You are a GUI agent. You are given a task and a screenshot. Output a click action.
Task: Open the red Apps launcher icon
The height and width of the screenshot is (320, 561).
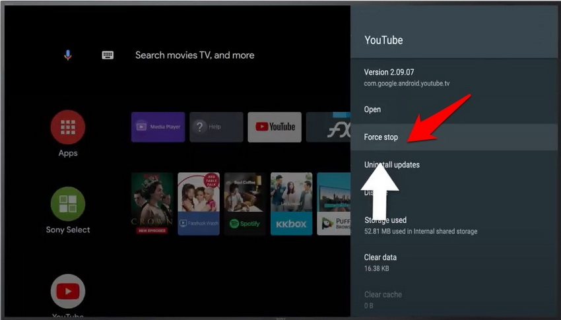tap(68, 127)
